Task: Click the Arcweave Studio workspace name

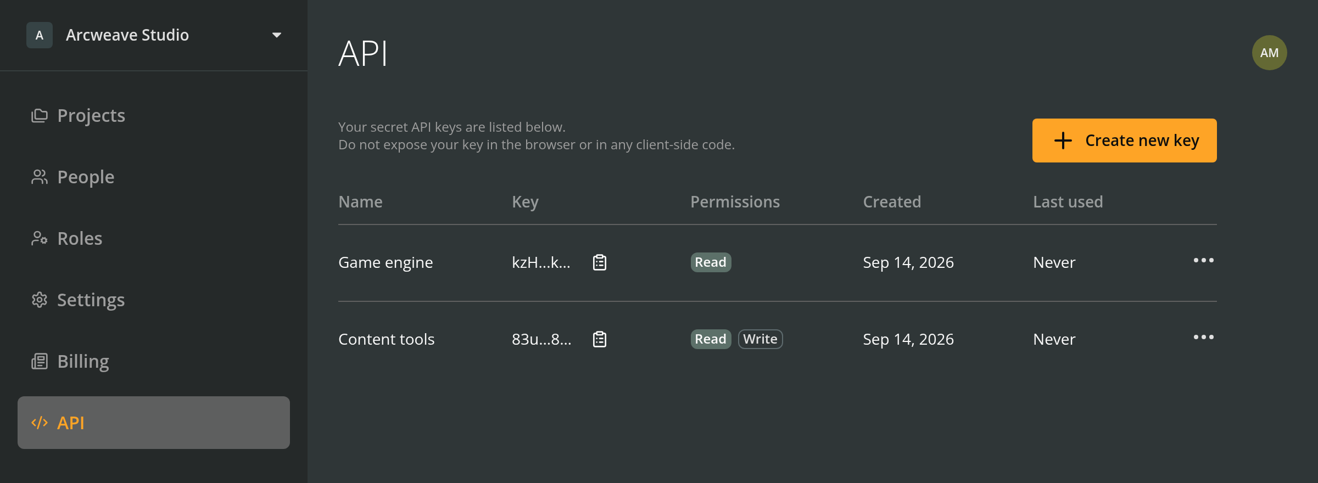Action: pos(127,35)
